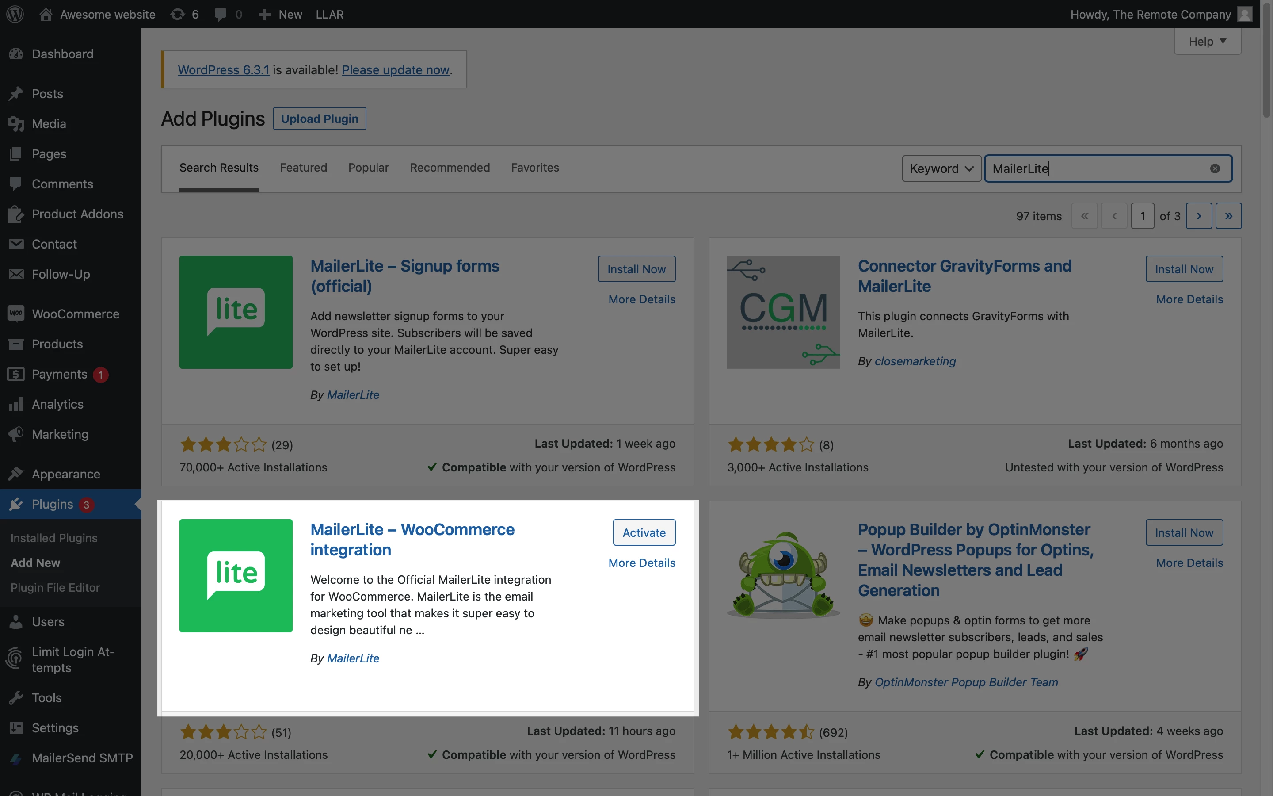The image size is (1273, 796).
Task: Open Limit Login Attempts sidebar icon
Action: (x=15, y=659)
